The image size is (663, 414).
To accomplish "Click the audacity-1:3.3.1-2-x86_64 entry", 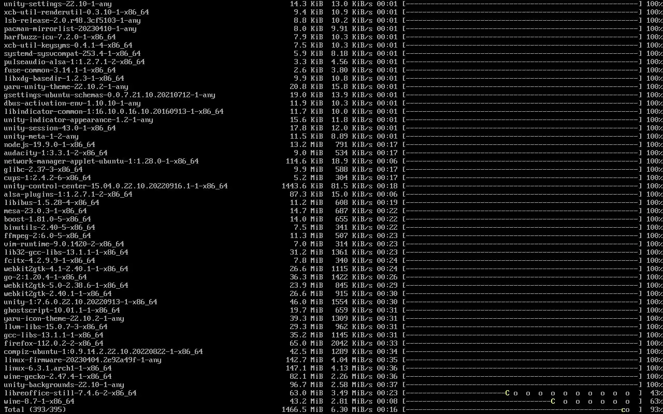I will tap(56, 153).
